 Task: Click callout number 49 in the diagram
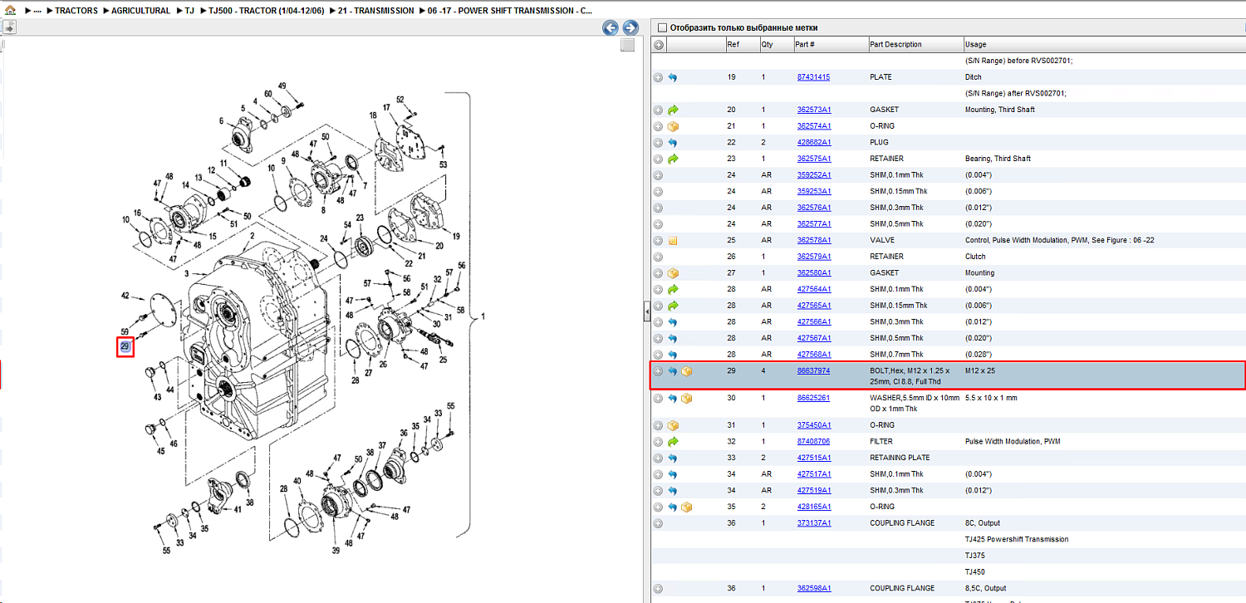282,86
